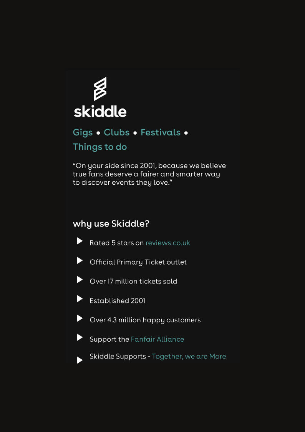Click the Skiddle logo emblem

click(x=100, y=88)
